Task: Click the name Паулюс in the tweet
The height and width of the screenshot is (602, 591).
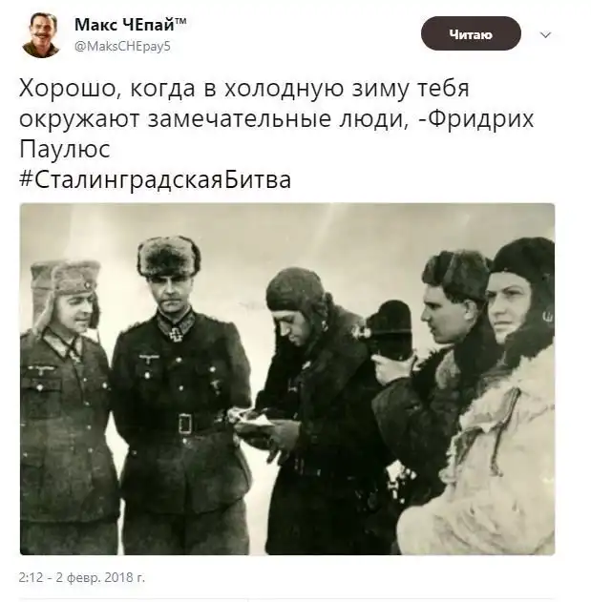Action: point(65,149)
